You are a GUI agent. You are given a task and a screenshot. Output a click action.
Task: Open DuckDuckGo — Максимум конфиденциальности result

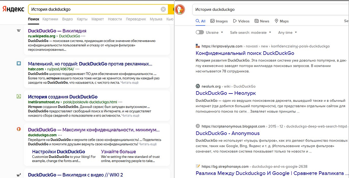94,130
